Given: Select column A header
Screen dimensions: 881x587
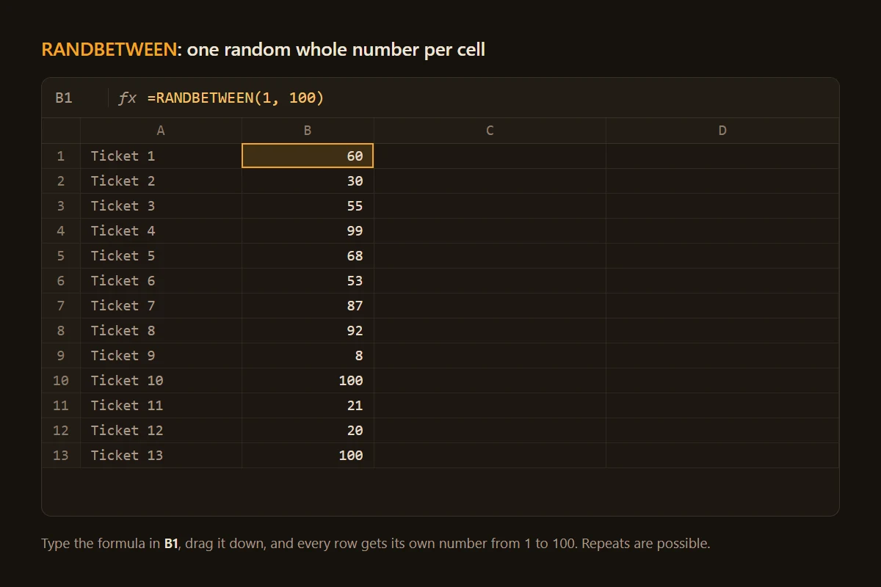Looking at the screenshot, I should (x=161, y=131).
